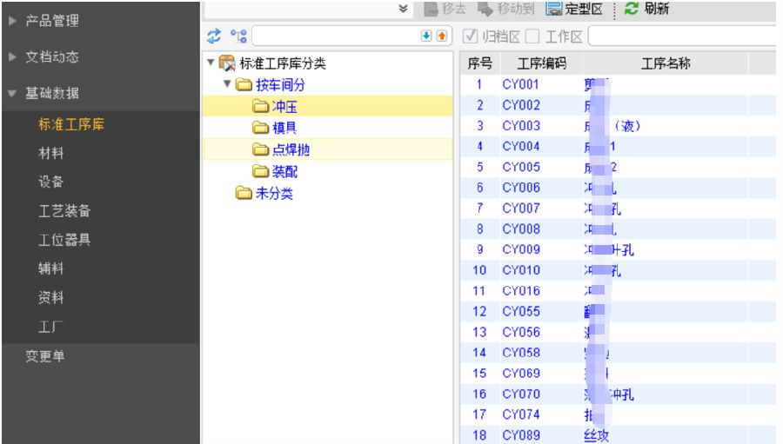This screenshot has height=444, width=783.
Task: Open 资料 in the sidebar
Action: pyautogui.click(x=51, y=297)
